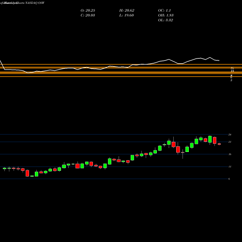Click the 'NASDAQ OSW' chart title
The image size is (242, 242).
coord(35,3)
